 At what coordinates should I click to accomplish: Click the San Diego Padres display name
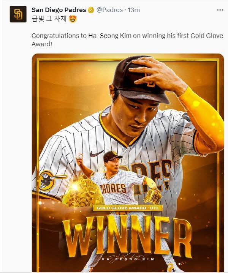[x=59, y=10]
